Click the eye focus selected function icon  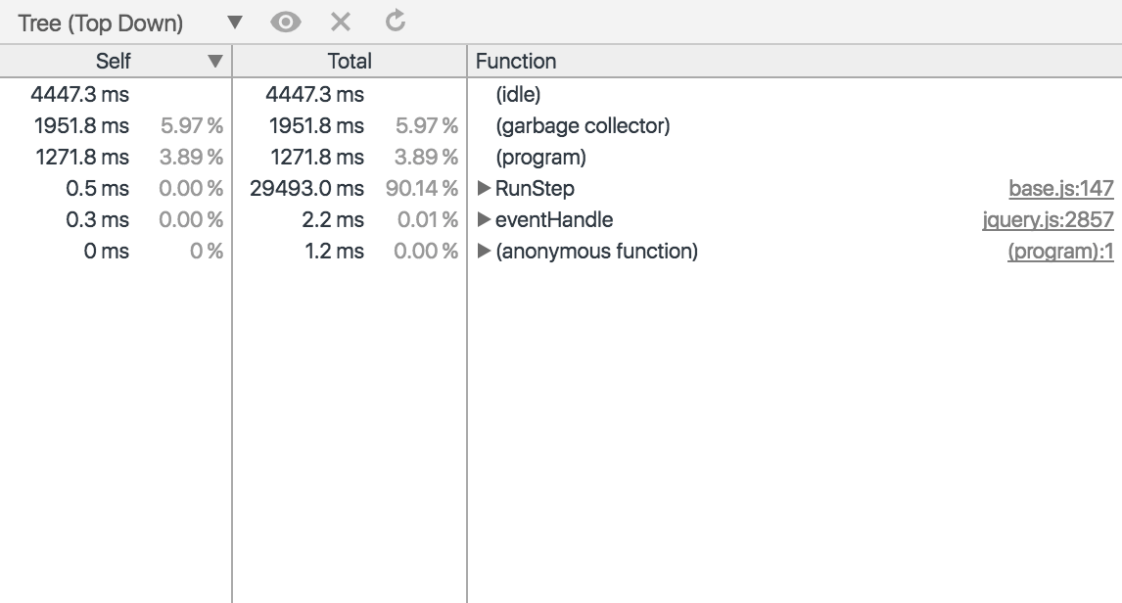286,22
